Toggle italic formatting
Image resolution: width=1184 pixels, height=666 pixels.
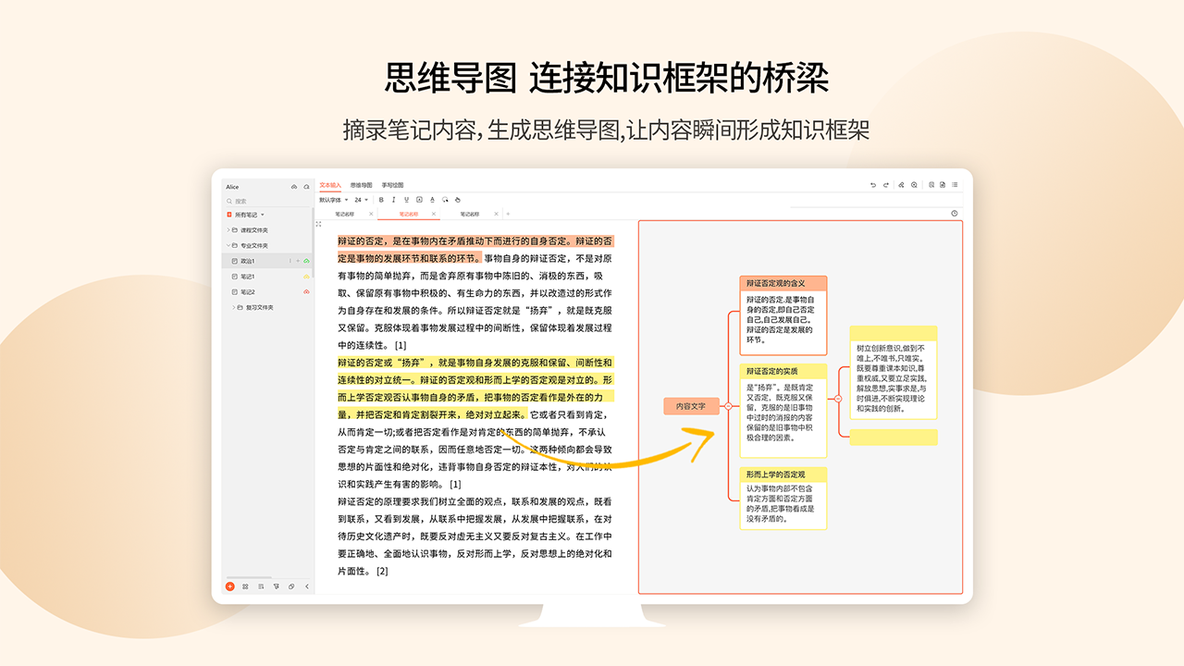tap(393, 200)
